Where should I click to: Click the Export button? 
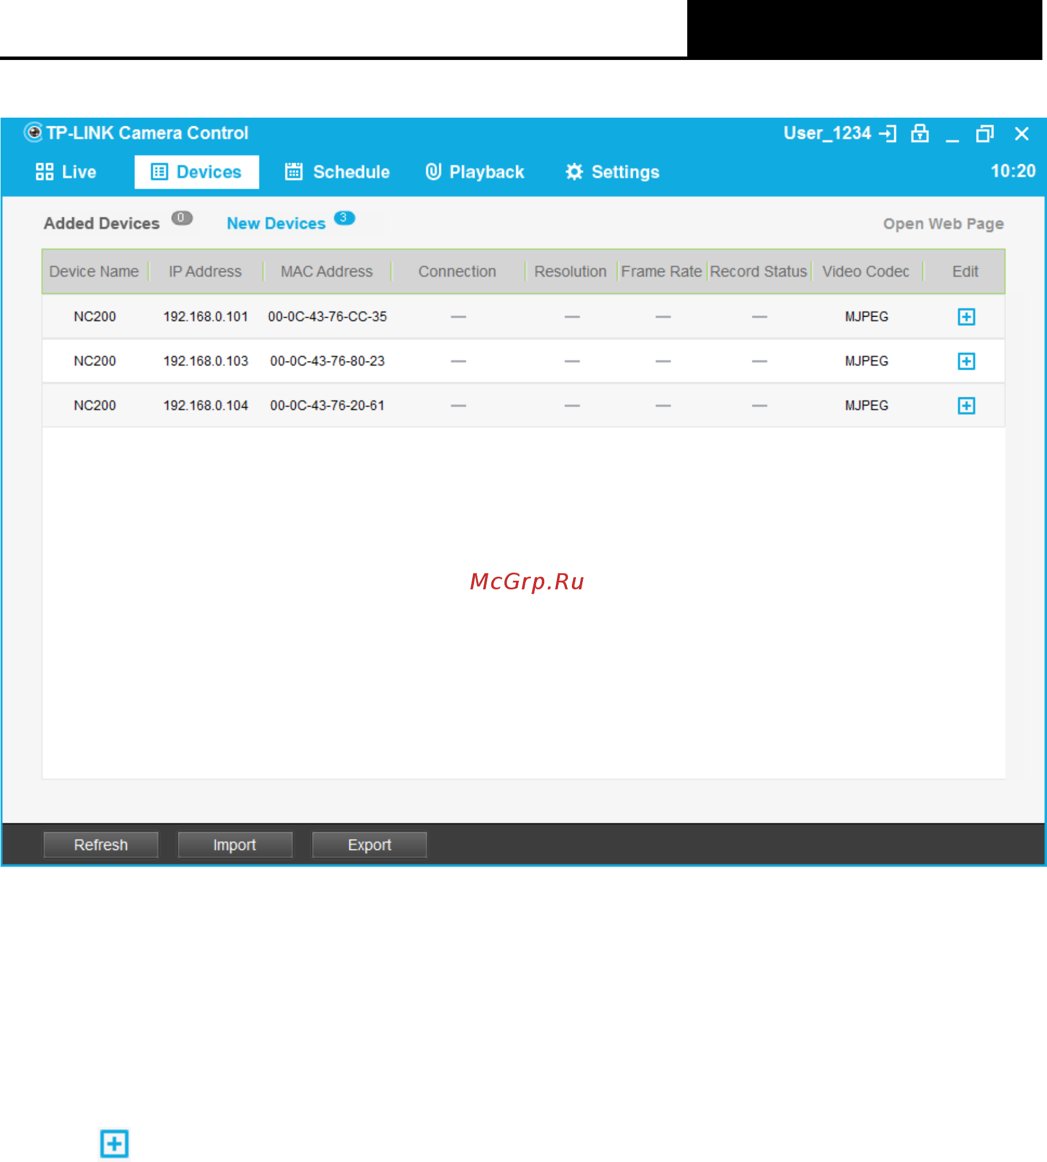(370, 845)
